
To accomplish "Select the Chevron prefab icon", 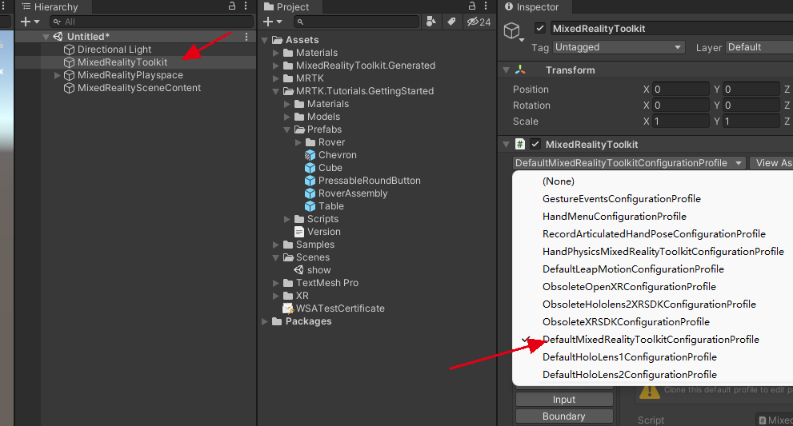I will (x=310, y=155).
